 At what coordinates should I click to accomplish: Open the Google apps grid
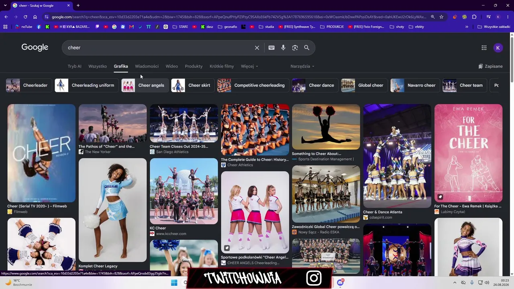coord(484,48)
